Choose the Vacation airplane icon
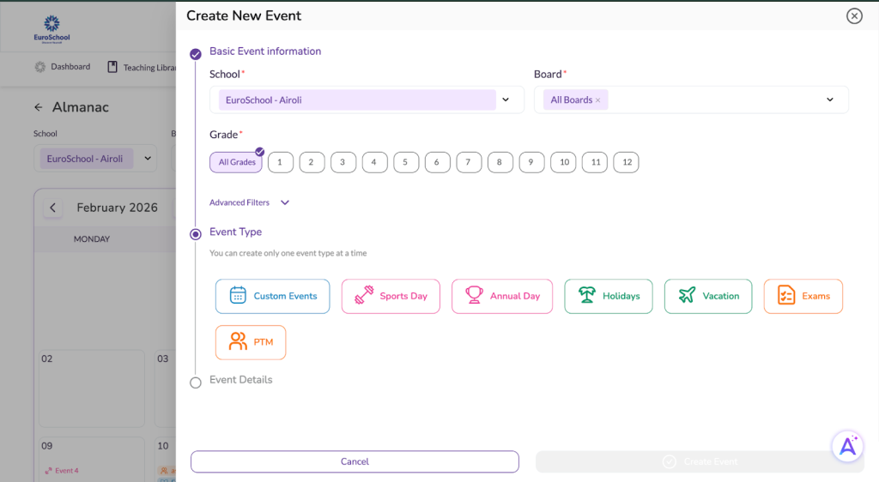Image resolution: width=879 pixels, height=482 pixels. [687, 296]
